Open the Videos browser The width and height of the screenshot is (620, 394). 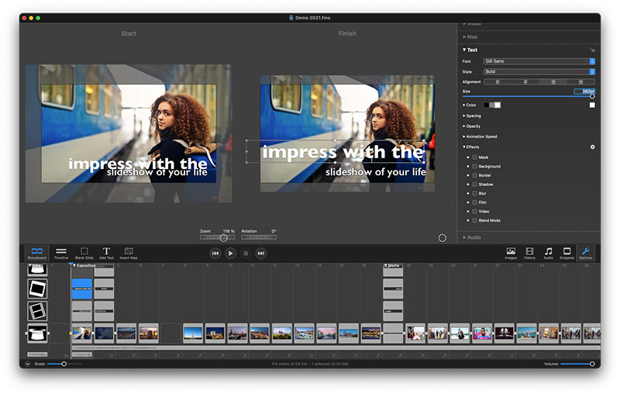529,253
